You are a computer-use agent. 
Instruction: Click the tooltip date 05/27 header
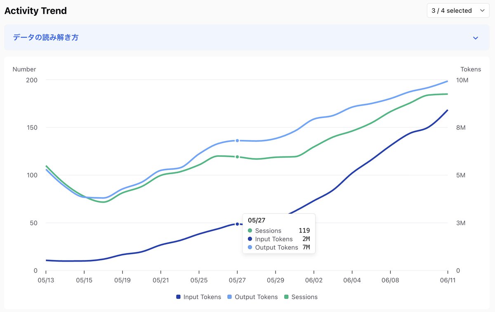click(x=257, y=220)
